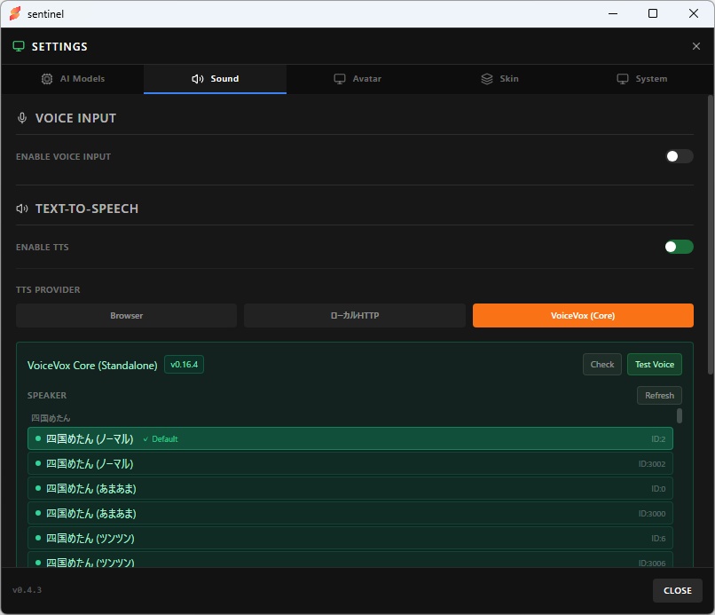Select speaker 四国めたん (ノーマル) ID:3002
The image size is (715, 615).
[350, 464]
